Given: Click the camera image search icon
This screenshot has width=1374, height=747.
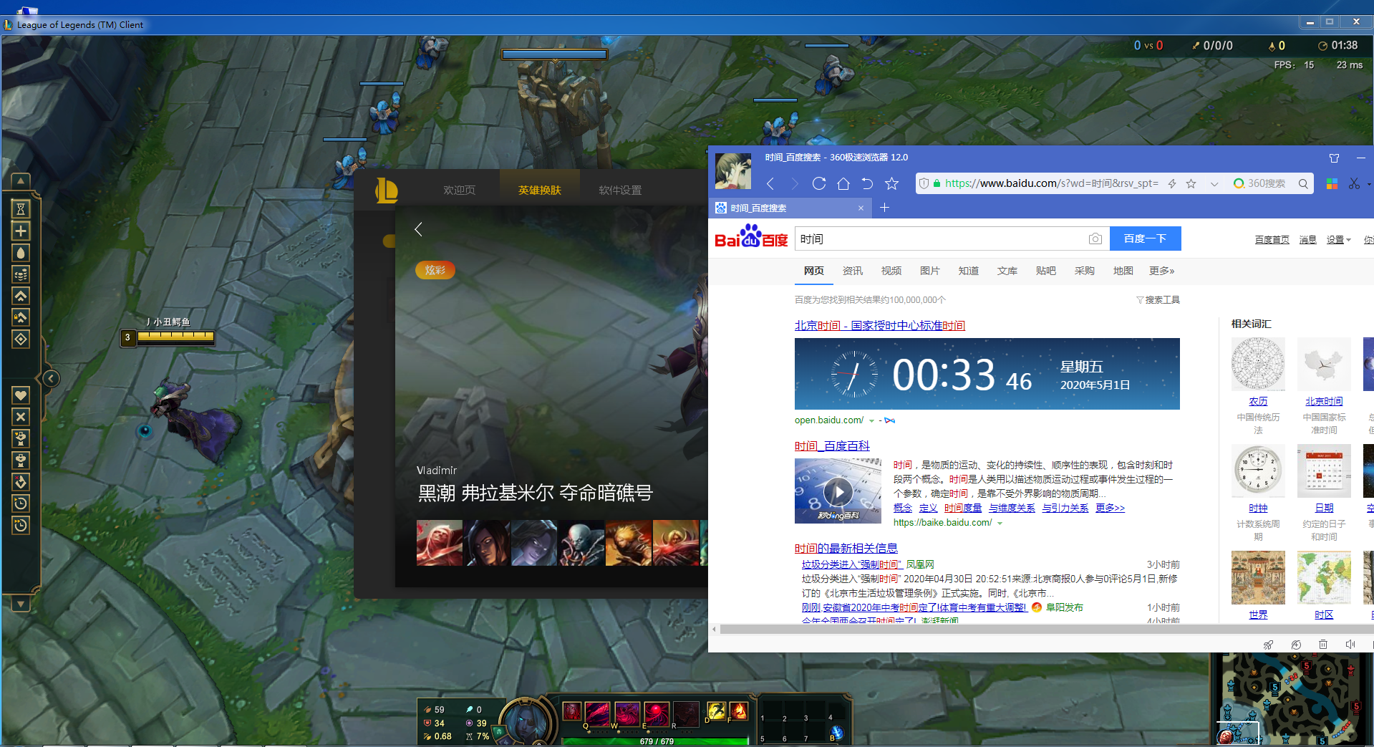Looking at the screenshot, I should coord(1095,238).
